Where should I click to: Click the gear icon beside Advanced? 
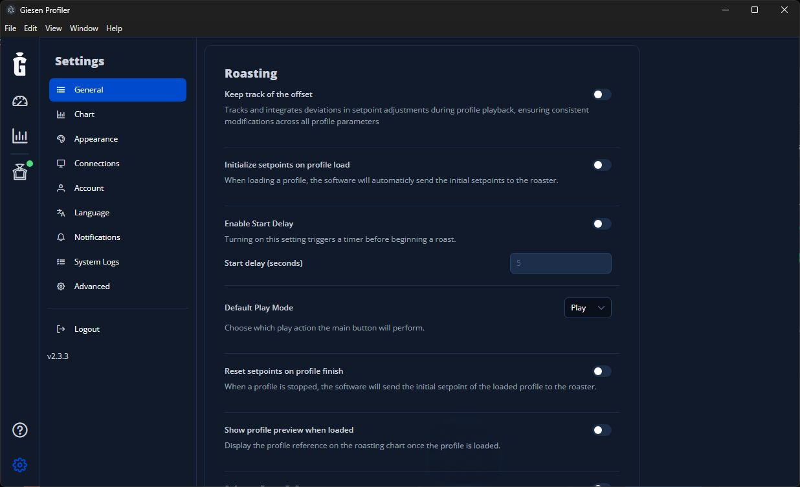tap(61, 287)
